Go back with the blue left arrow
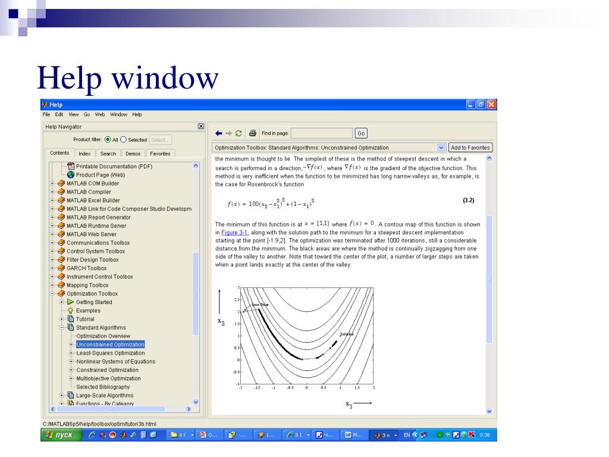The image size is (609, 457). pos(219,133)
